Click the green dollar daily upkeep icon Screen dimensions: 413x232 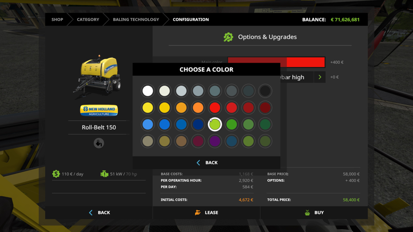point(56,174)
